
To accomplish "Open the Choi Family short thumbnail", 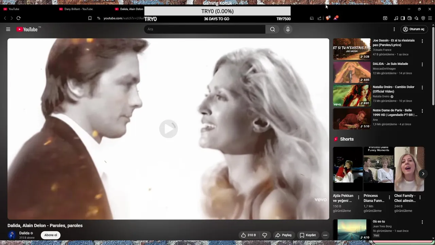I will [x=409, y=169].
